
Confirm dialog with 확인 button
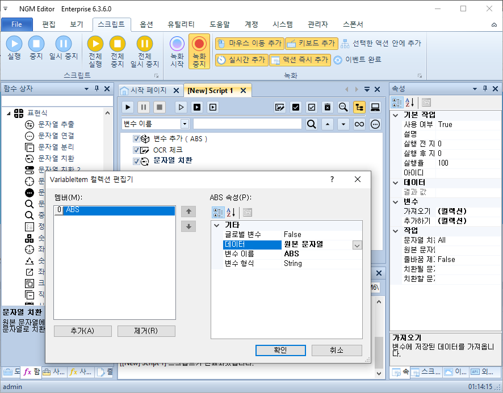pyautogui.click(x=280, y=350)
